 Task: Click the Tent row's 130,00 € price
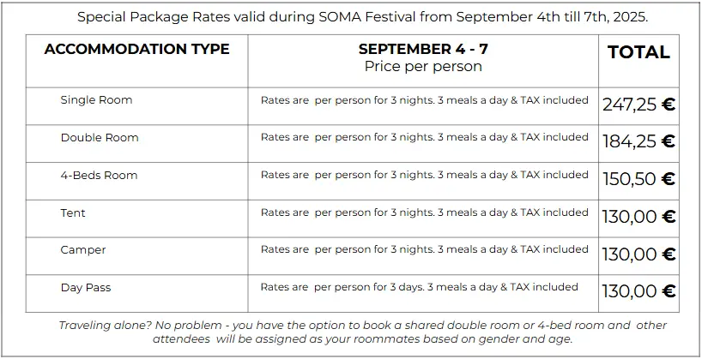[x=638, y=217]
